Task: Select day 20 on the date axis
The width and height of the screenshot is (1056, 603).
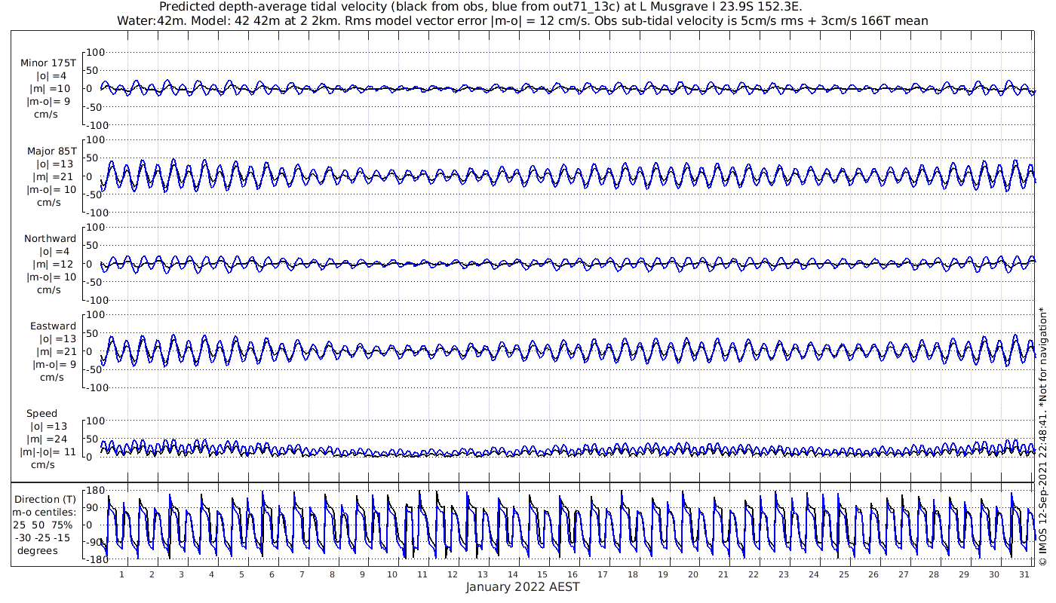Action: point(692,574)
